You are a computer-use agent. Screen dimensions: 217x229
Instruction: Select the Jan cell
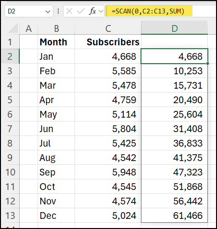point(56,56)
